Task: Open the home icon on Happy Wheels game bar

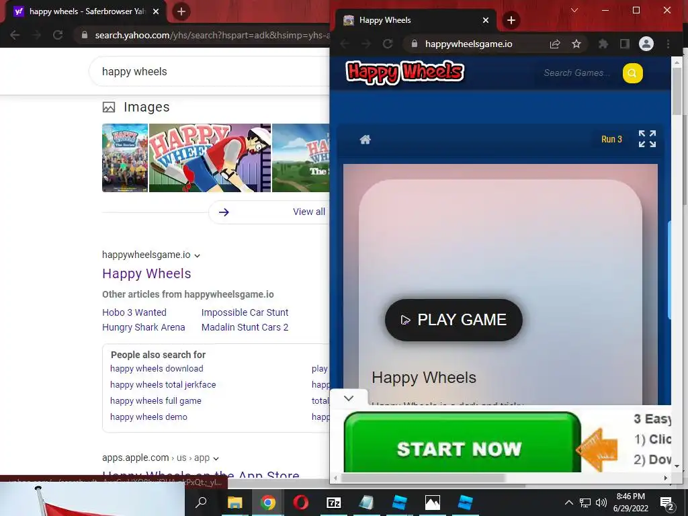Action: [365, 140]
